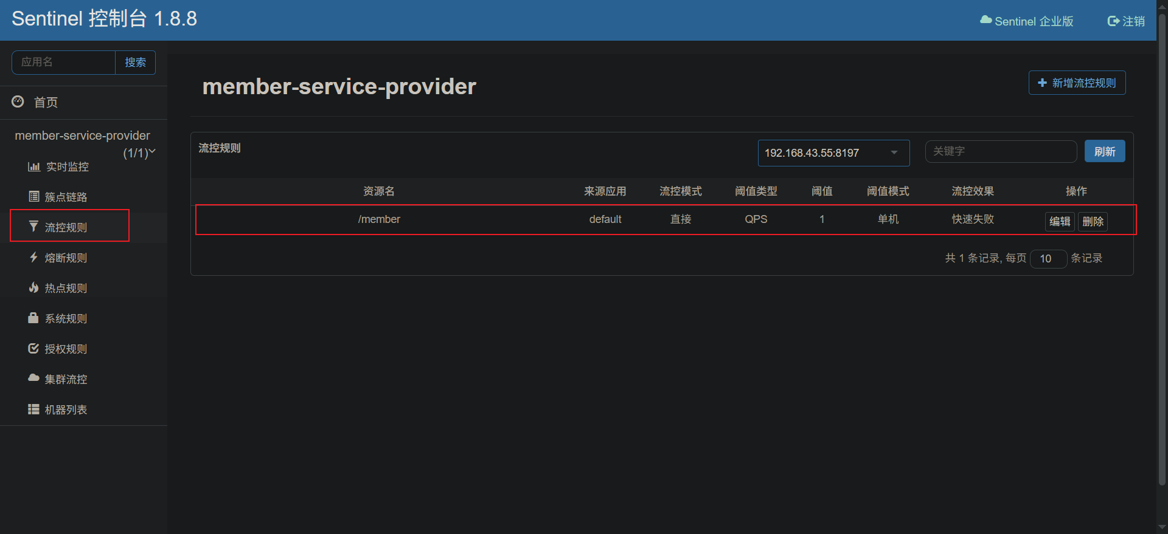The height and width of the screenshot is (534, 1168).
Task: Click the table icon for 机器列表
Action: tap(33, 409)
